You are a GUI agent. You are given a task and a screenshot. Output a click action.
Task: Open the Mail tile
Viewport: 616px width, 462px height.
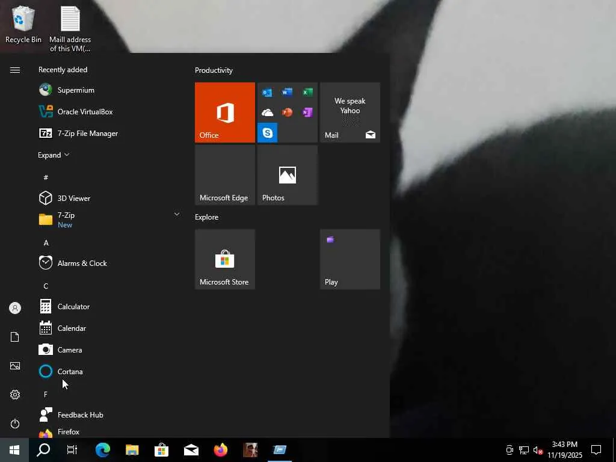pyautogui.click(x=350, y=112)
